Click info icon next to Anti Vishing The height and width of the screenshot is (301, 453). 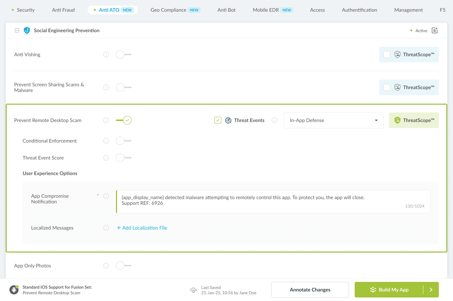click(106, 54)
